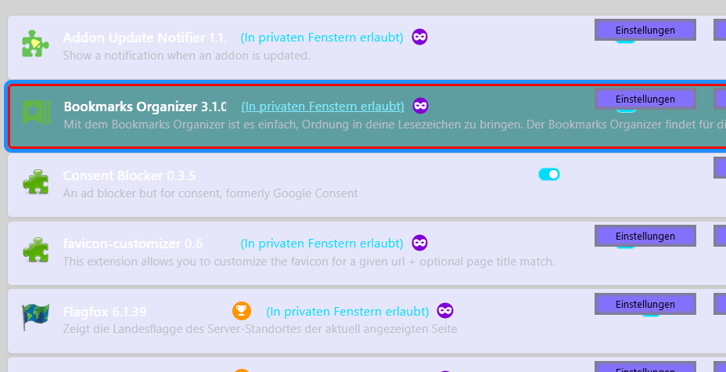Click the Flagfox world flag icon
The image size is (726, 372).
35,319
